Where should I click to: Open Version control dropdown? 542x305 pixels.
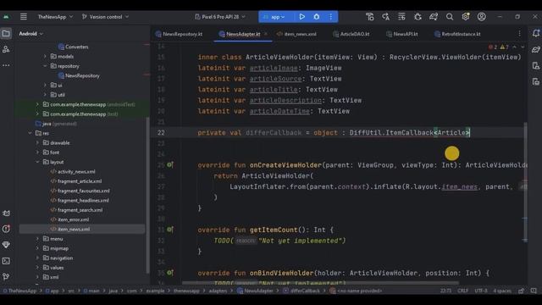(105, 17)
